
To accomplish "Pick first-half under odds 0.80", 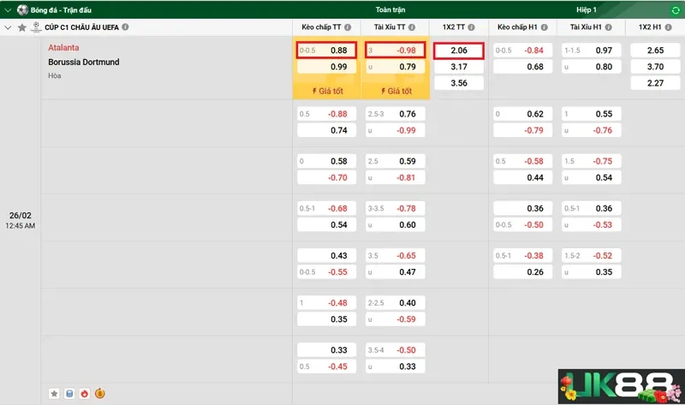I will click(591, 67).
